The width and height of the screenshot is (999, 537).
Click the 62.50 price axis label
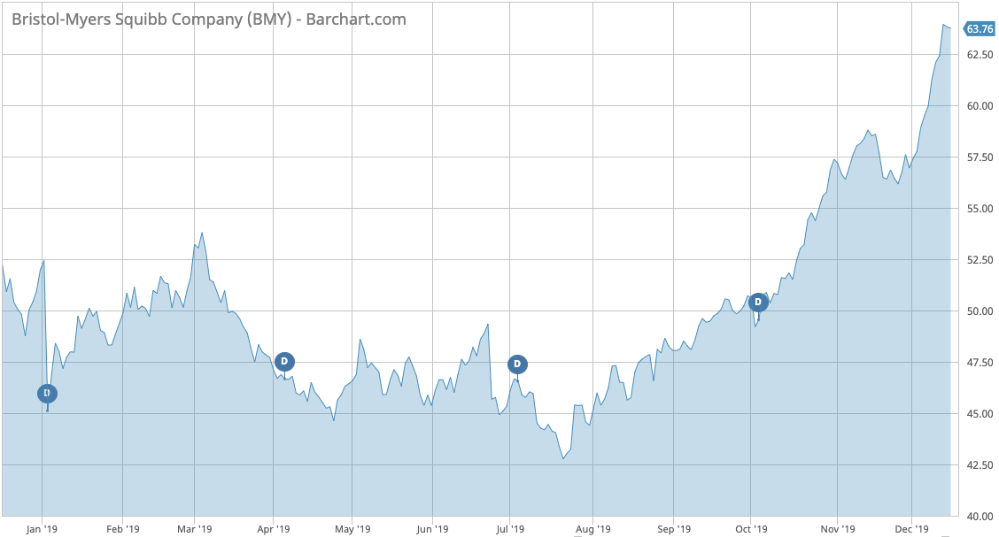pos(980,55)
